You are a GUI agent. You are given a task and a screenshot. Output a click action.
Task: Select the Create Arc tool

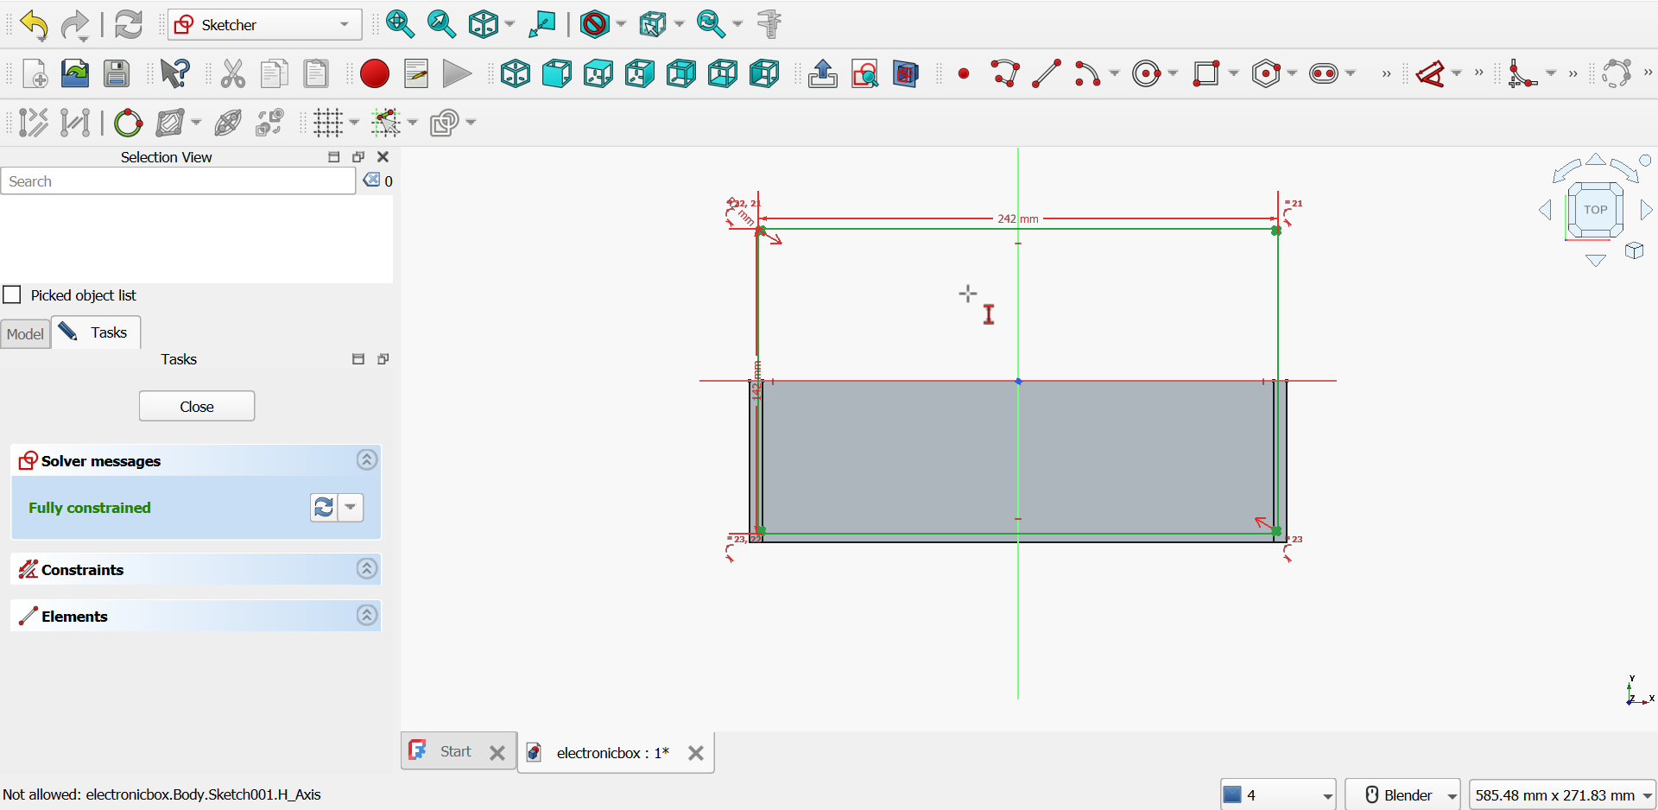point(1087,74)
